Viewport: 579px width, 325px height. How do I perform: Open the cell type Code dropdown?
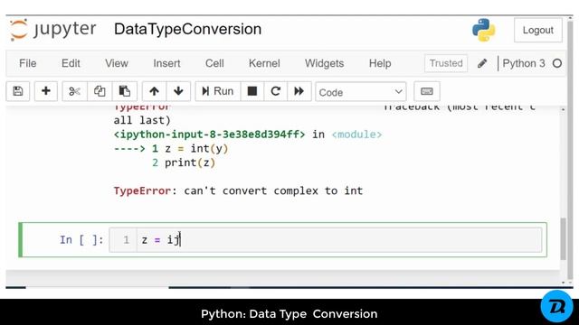pos(361,92)
